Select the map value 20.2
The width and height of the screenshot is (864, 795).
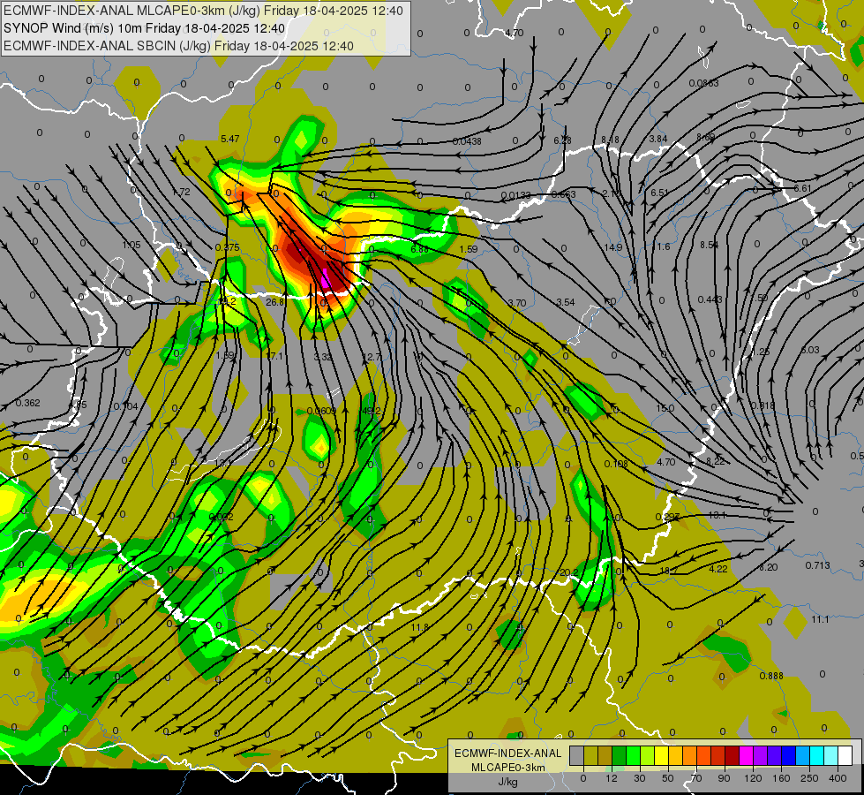click(x=568, y=573)
